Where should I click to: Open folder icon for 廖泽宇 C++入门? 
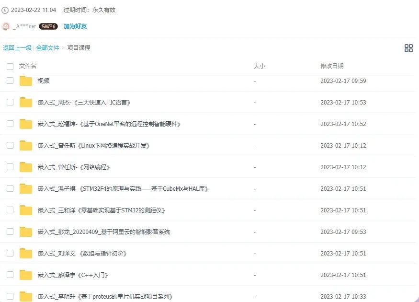point(26,275)
